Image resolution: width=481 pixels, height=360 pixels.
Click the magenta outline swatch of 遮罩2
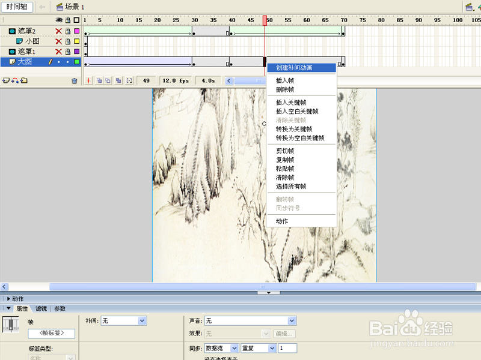(x=77, y=31)
